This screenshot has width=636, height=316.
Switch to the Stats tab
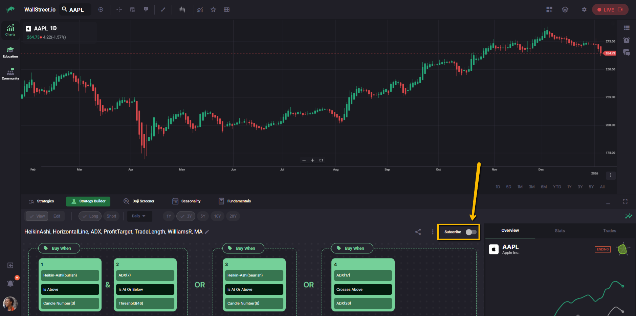(560, 231)
